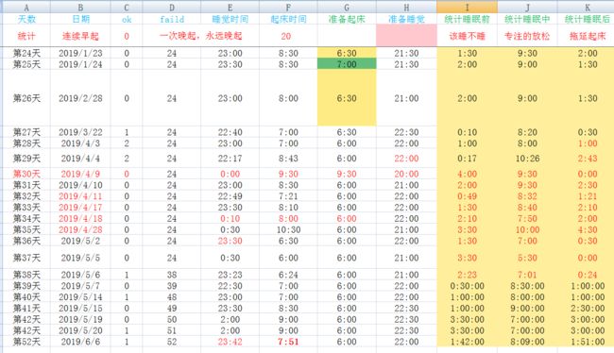Select the 第36天 cell
Screen dimensions: 614x353
pyautogui.click(x=26, y=241)
